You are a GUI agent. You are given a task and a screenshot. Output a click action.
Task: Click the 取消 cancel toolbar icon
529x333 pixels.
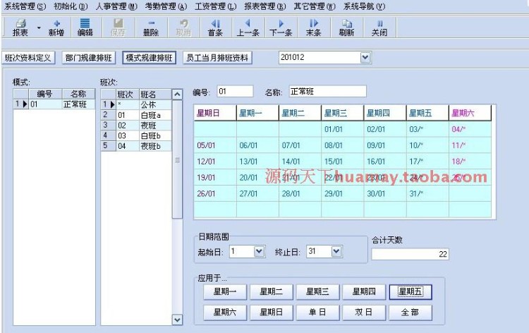tap(183, 28)
